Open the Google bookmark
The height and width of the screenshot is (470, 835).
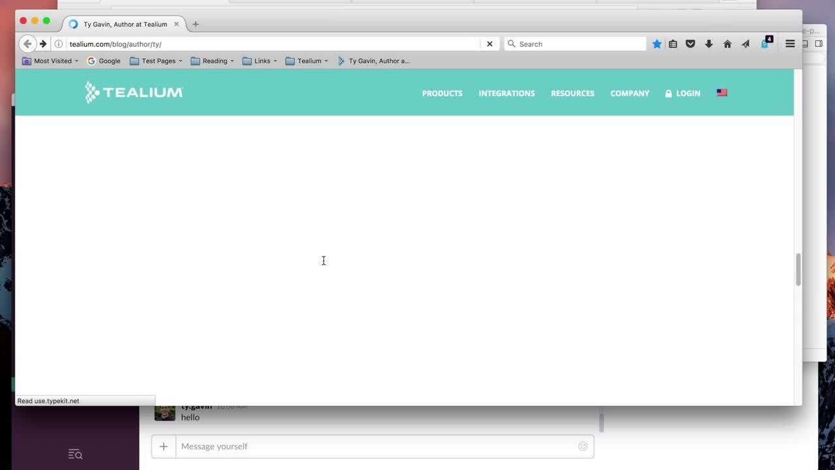click(x=104, y=61)
